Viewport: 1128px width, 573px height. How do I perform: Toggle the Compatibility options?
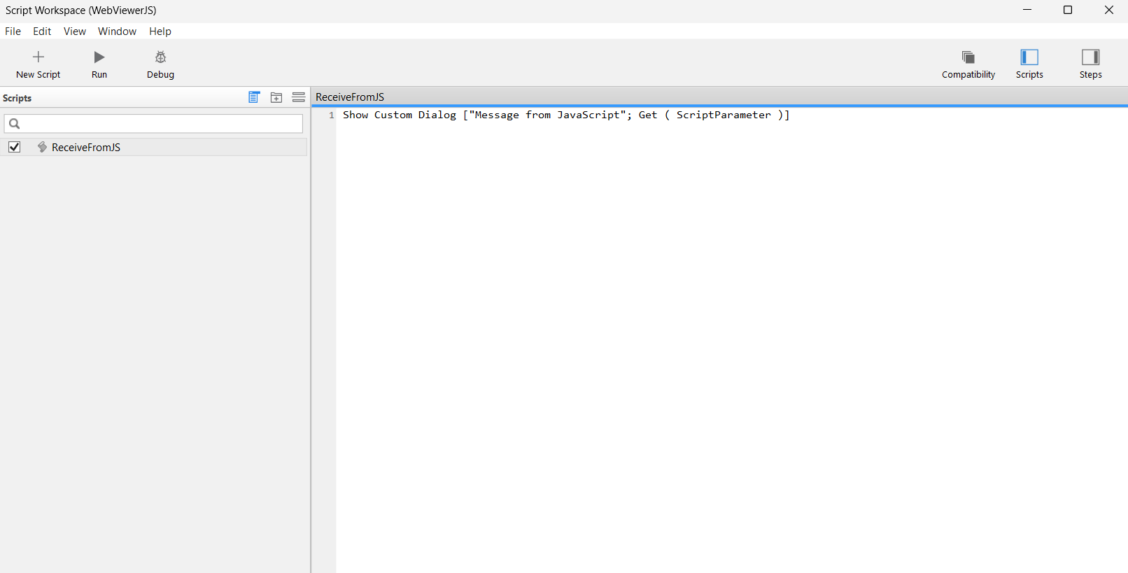(968, 64)
